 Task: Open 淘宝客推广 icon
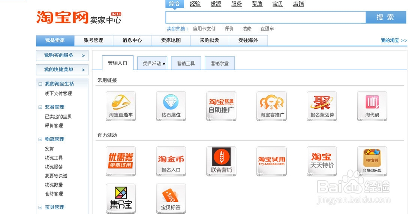(272, 106)
